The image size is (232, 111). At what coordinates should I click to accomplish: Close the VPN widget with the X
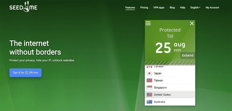point(192,23)
